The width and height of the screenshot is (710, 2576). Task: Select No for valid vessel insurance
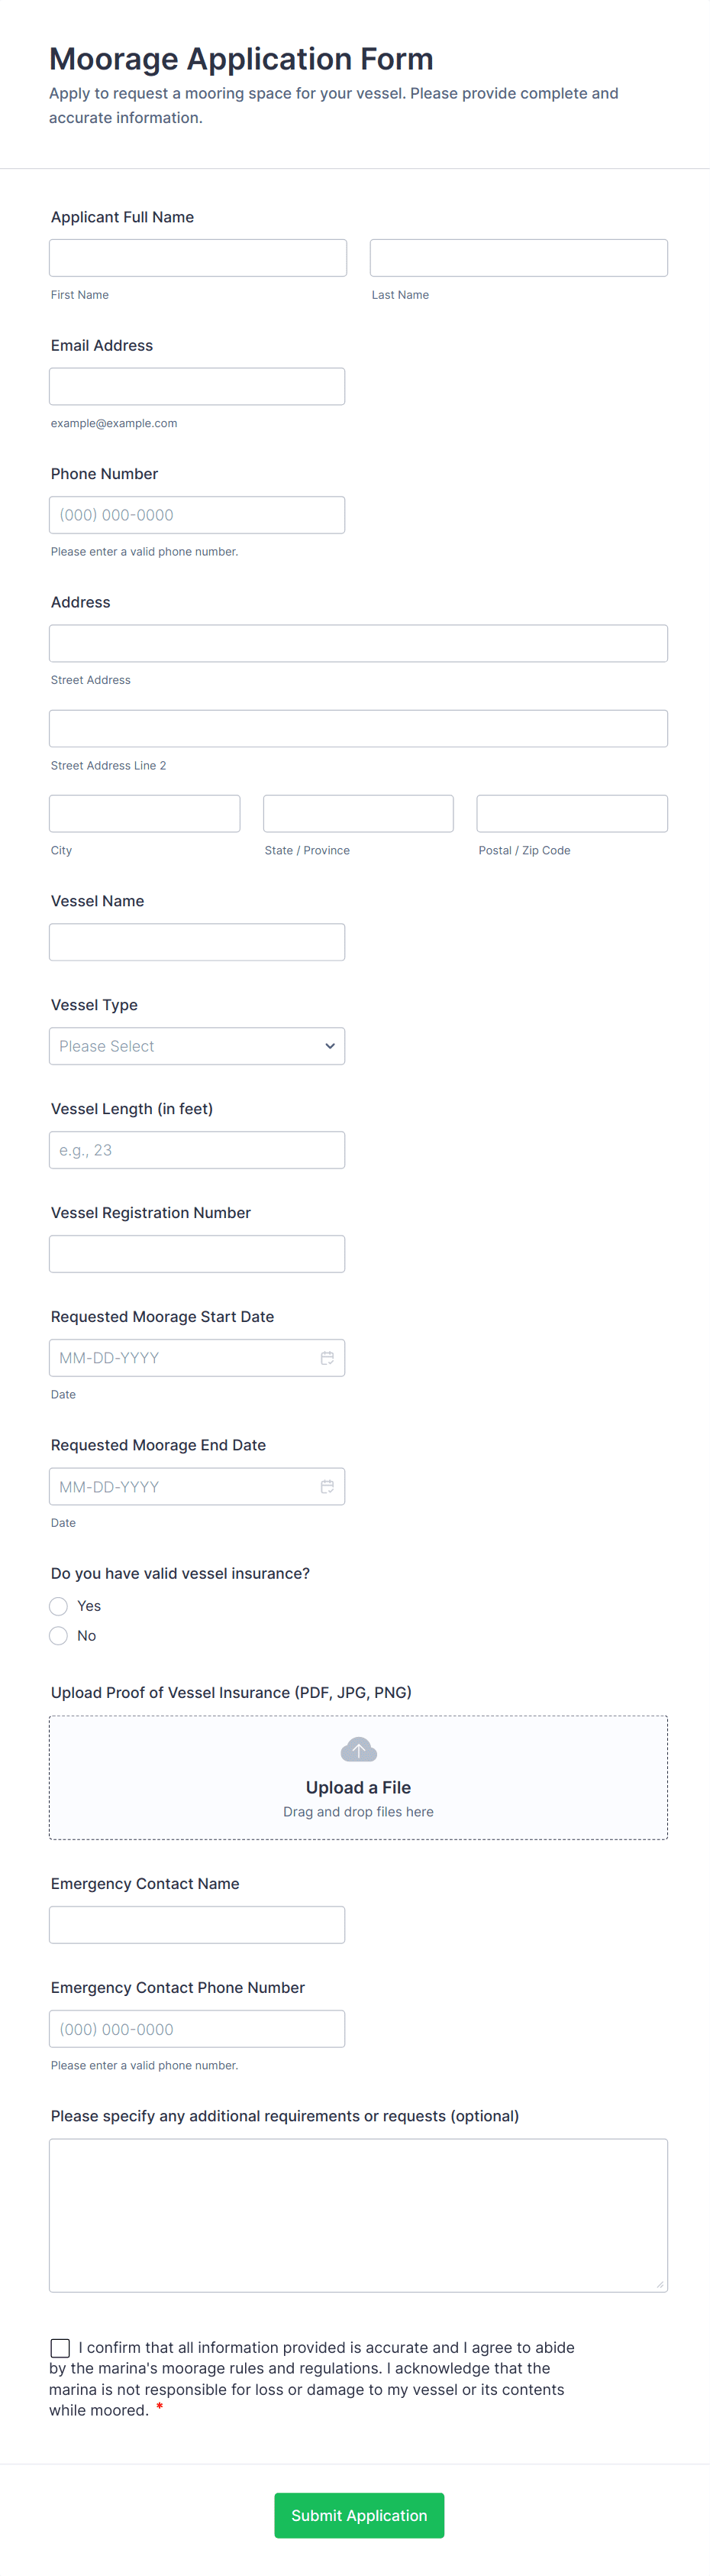pyautogui.click(x=59, y=1636)
